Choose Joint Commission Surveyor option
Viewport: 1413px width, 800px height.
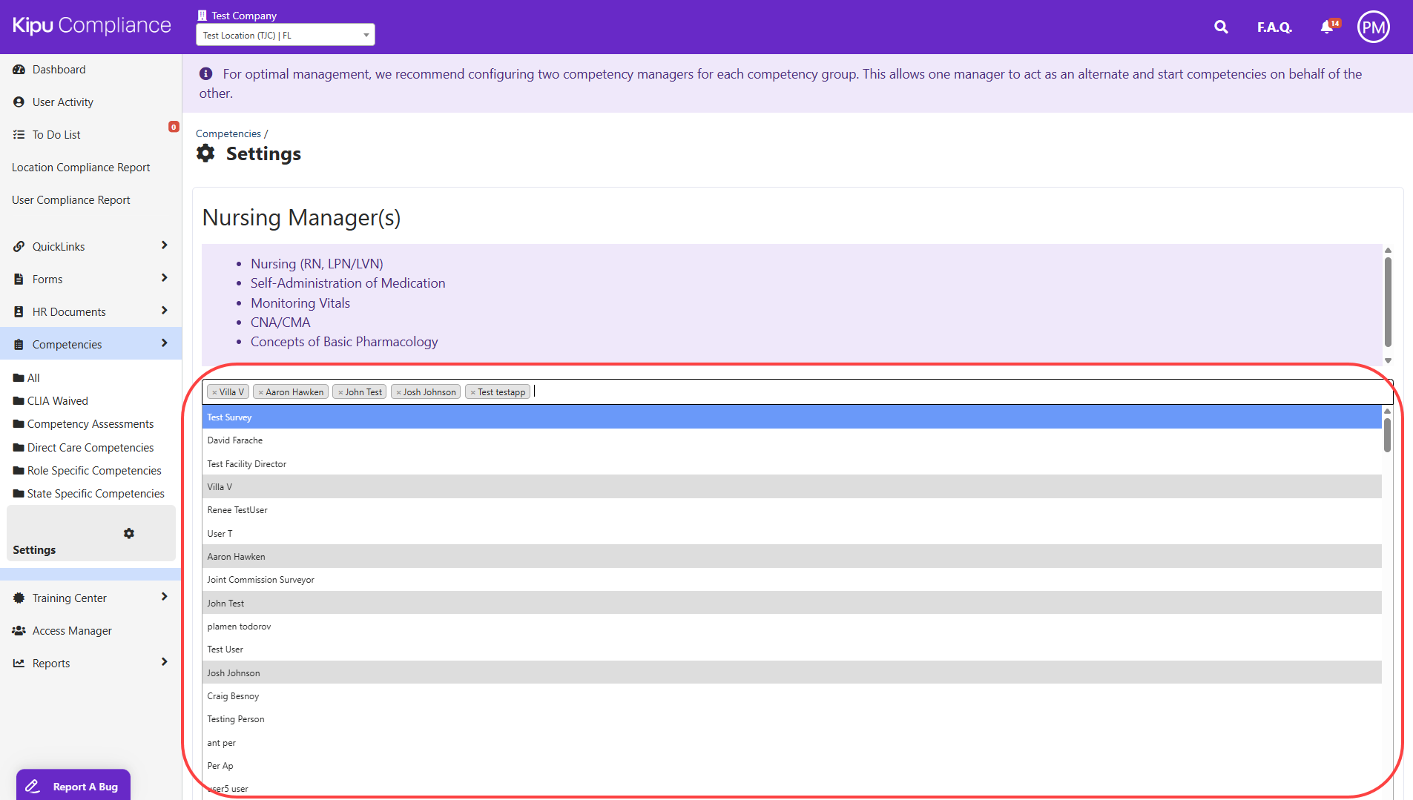(261, 580)
